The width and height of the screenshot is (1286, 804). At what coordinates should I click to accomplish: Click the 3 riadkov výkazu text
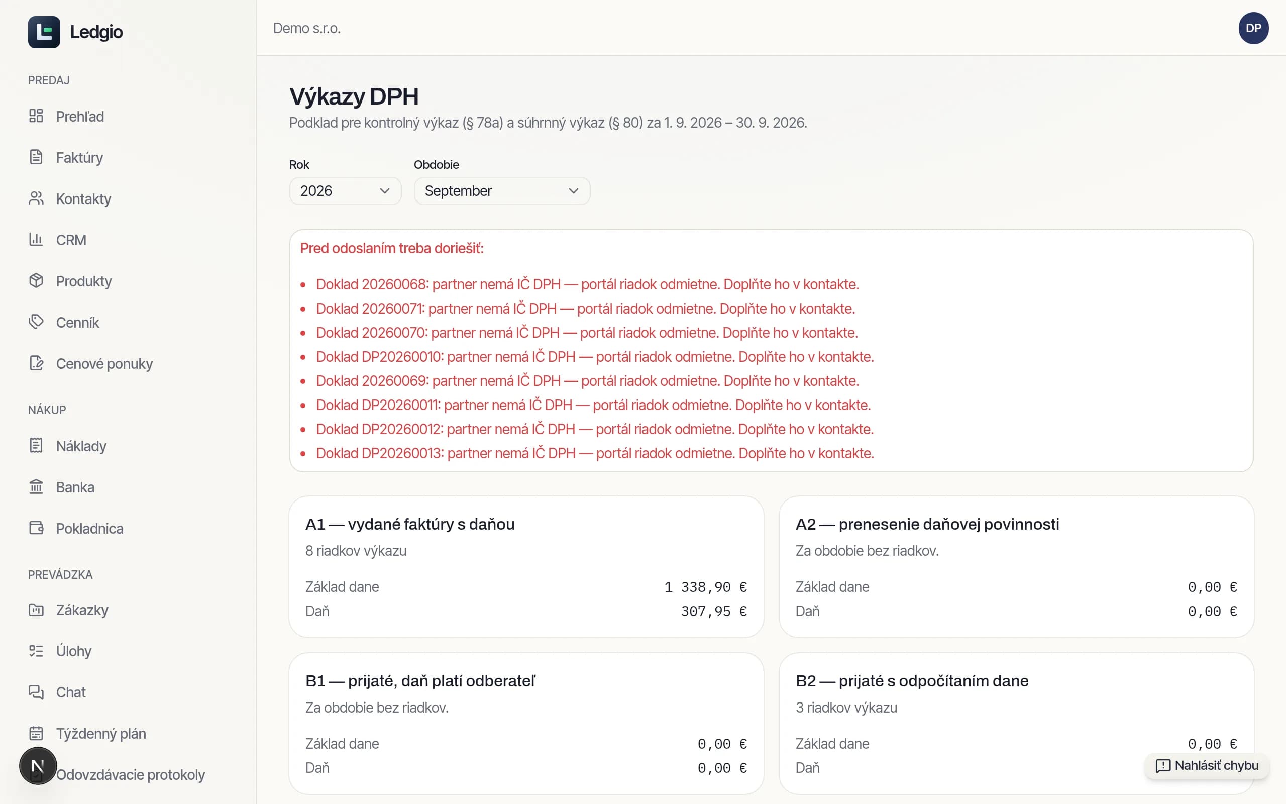(846, 708)
